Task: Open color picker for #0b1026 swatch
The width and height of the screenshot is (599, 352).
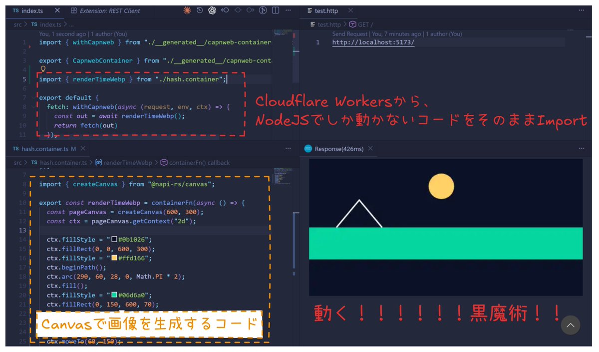Action: [x=114, y=240]
